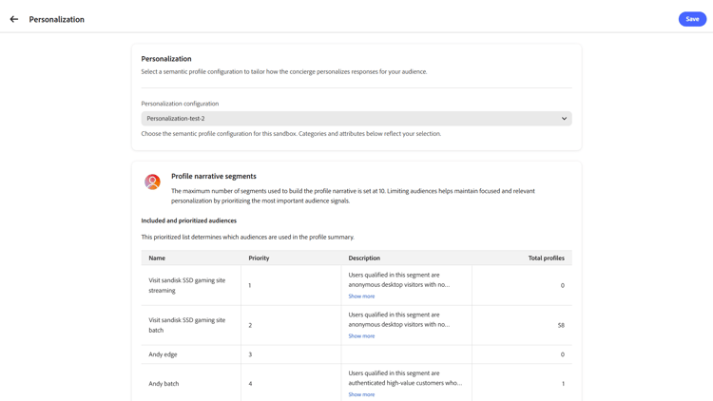Click total profiles value 58
Image resolution: width=713 pixels, height=401 pixels.
[561, 326]
